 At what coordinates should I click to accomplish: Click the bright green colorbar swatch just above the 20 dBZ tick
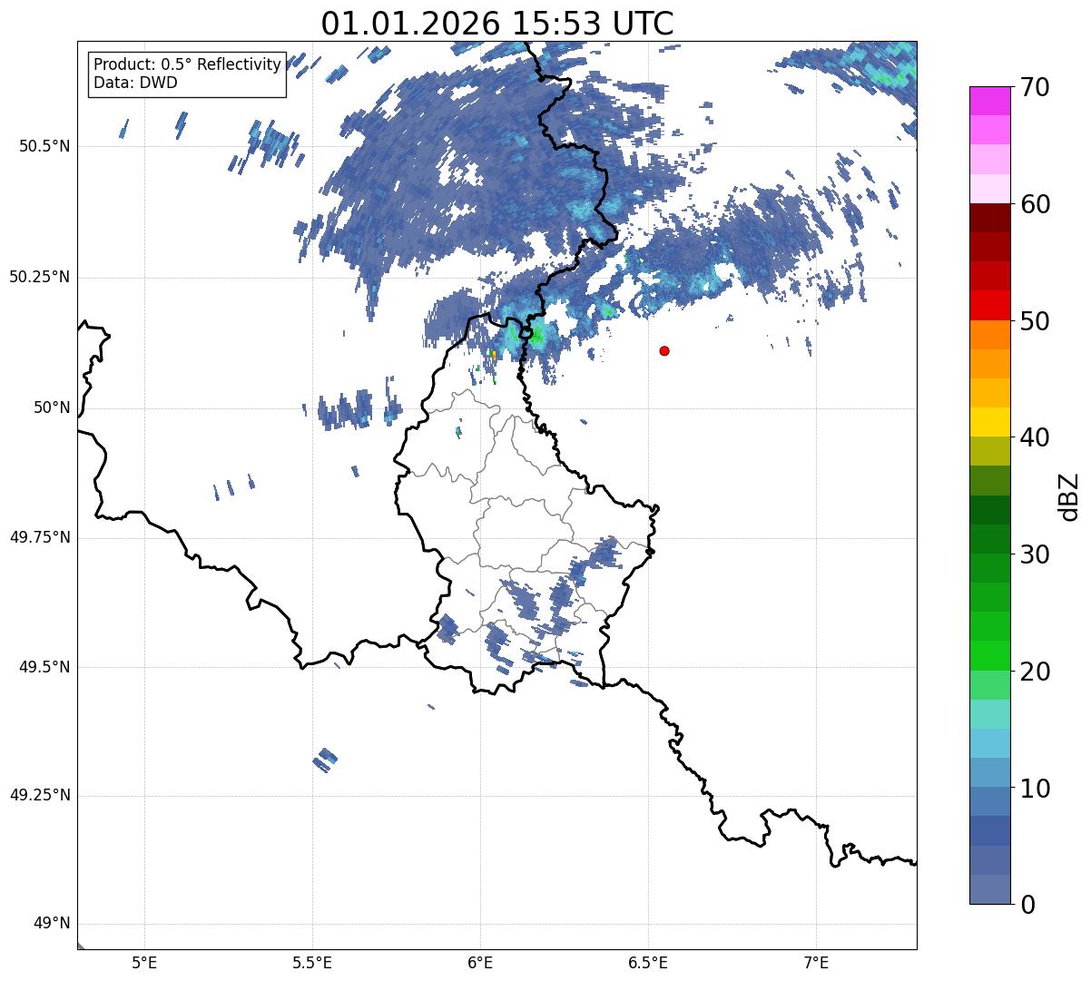(990, 656)
